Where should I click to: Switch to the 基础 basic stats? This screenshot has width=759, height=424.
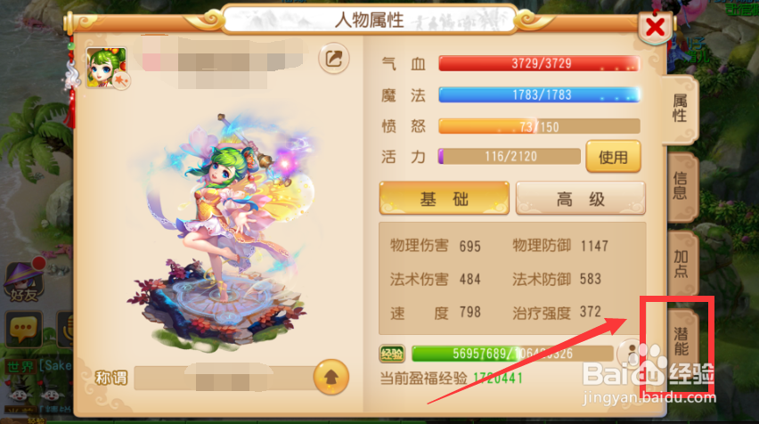point(445,198)
